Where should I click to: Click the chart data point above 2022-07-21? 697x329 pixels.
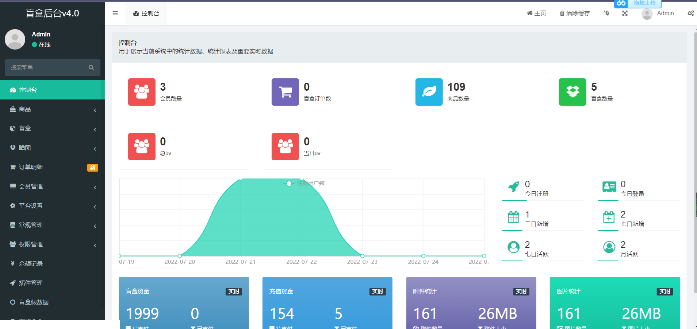tap(240, 179)
